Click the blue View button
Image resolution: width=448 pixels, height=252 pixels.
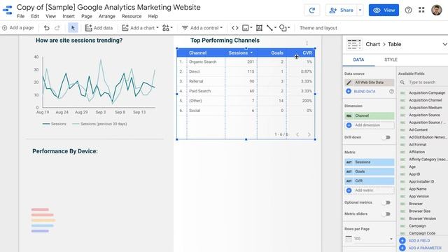pyautogui.click(x=384, y=10)
